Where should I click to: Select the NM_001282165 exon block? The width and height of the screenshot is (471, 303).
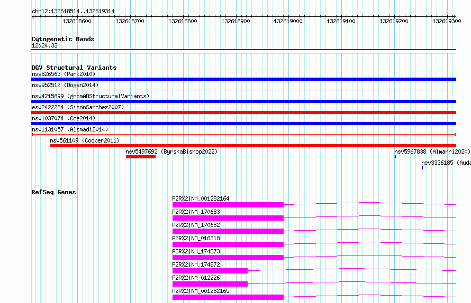click(228, 297)
